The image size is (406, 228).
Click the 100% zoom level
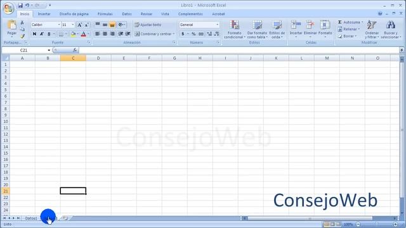[x=348, y=224]
